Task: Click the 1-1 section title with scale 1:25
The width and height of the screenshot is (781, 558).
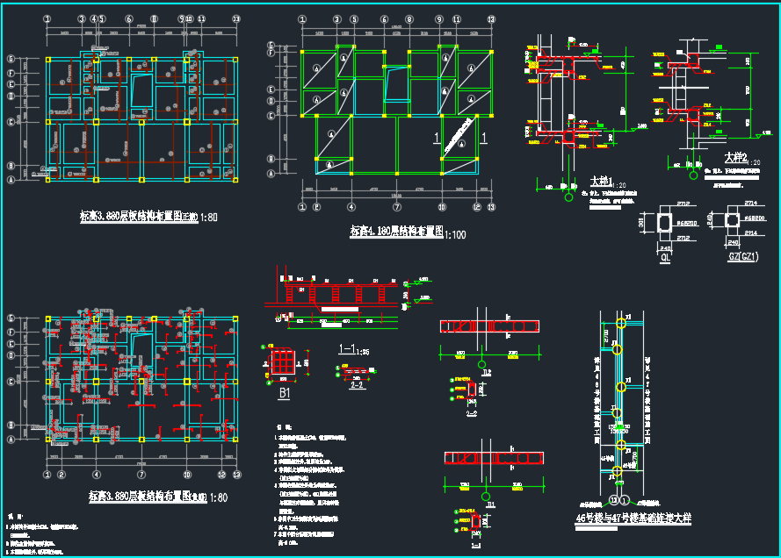Action: (x=354, y=349)
